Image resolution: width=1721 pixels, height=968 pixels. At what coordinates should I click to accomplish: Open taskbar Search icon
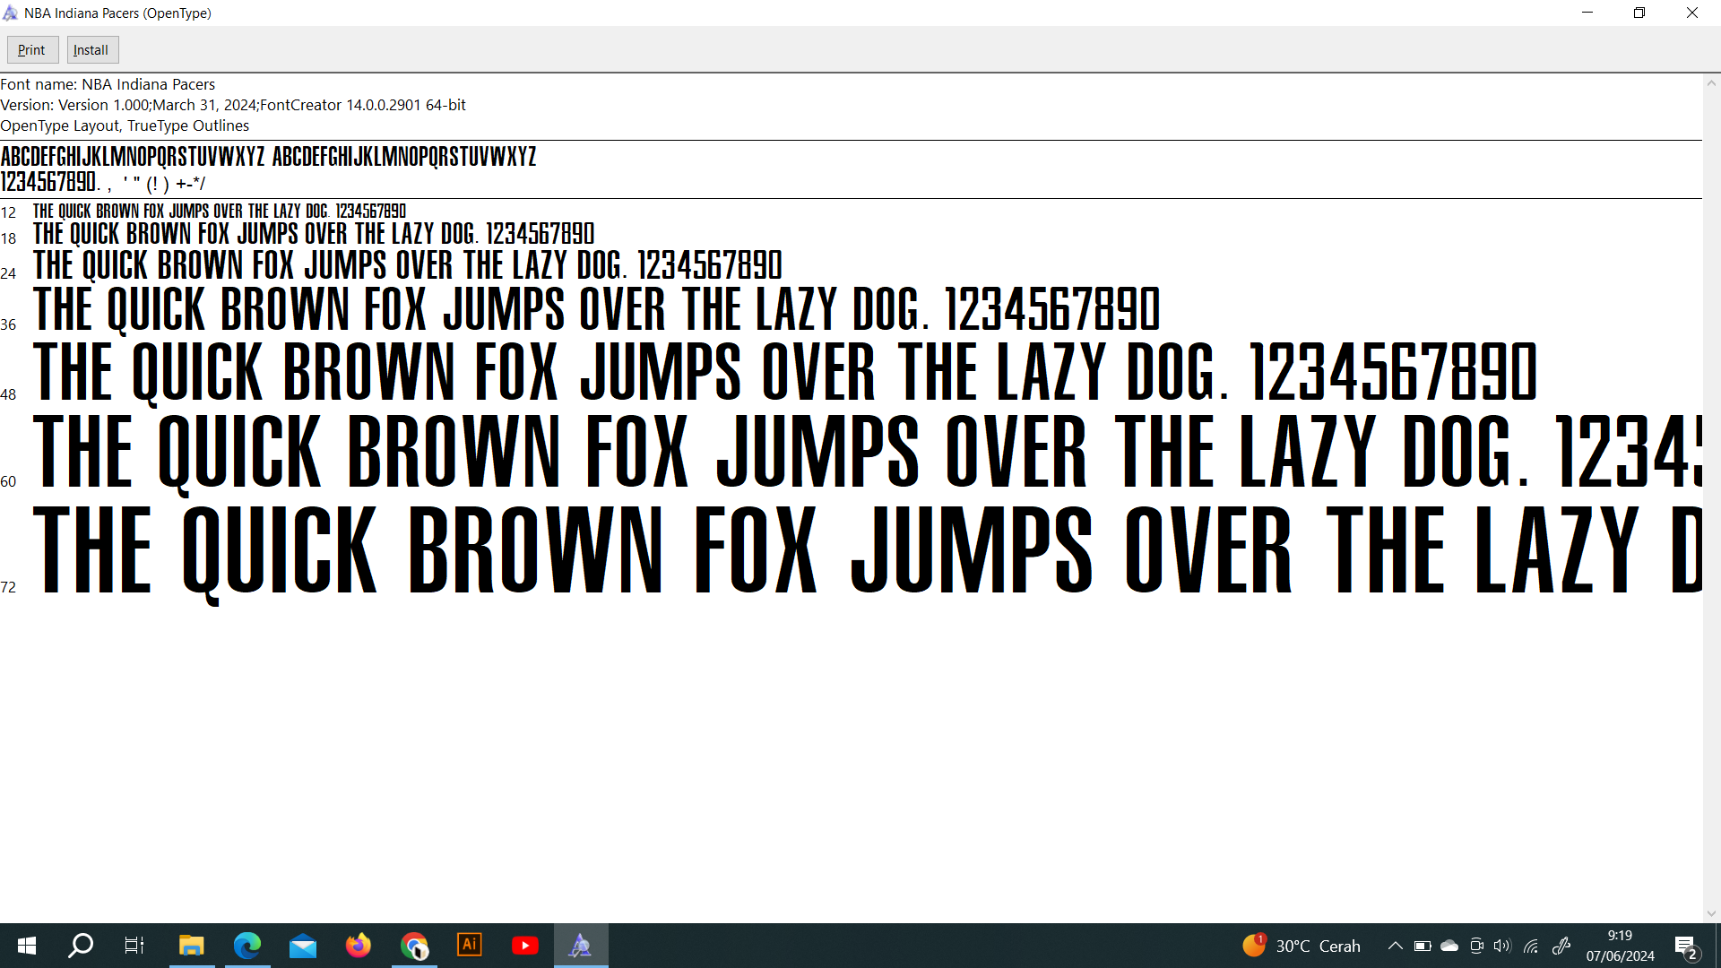tap(81, 946)
